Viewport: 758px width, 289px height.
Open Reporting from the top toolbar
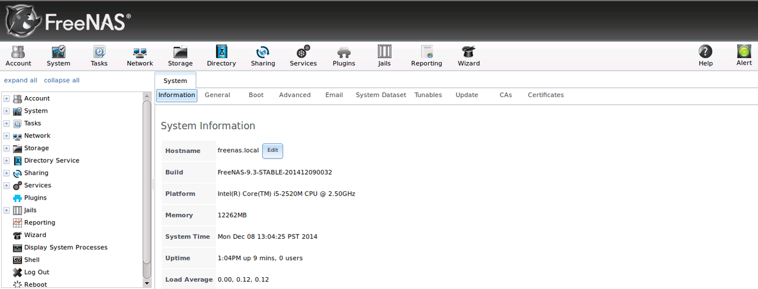[x=426, y=56]
